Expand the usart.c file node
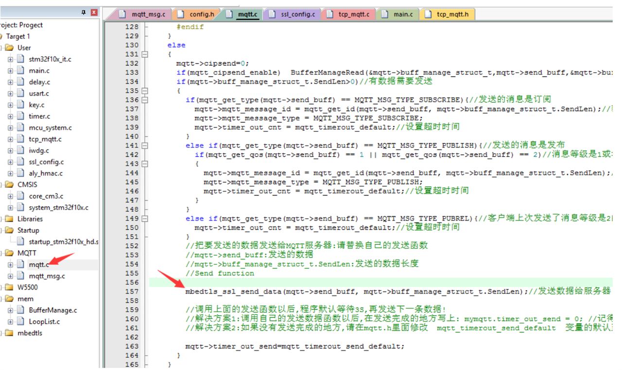 tap(11, 94)
